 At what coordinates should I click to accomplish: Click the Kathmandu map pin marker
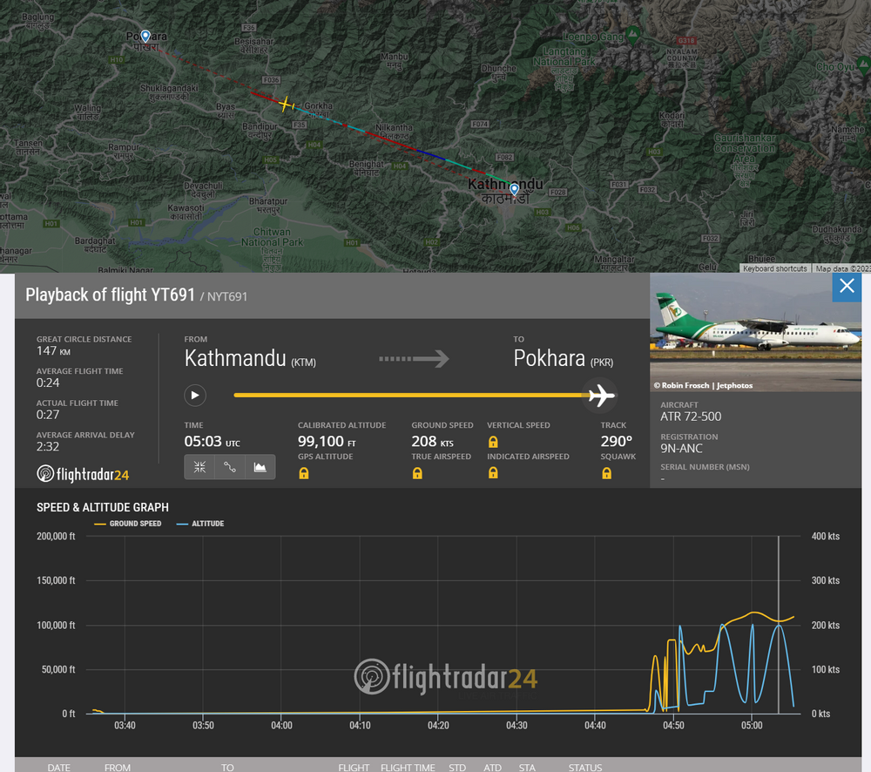pyautogui.click(x=515, y=189)
